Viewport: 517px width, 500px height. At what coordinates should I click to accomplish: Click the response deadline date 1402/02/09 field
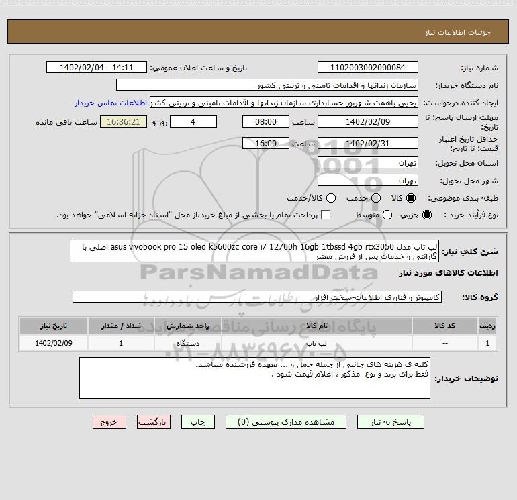(368, 121)
